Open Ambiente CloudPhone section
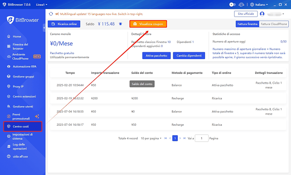Viewport: 291px width, 175px height. [20, 56]
